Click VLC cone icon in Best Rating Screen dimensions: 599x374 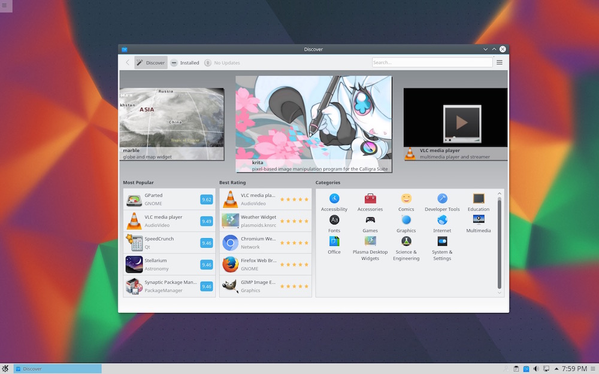tap(231, 199)
